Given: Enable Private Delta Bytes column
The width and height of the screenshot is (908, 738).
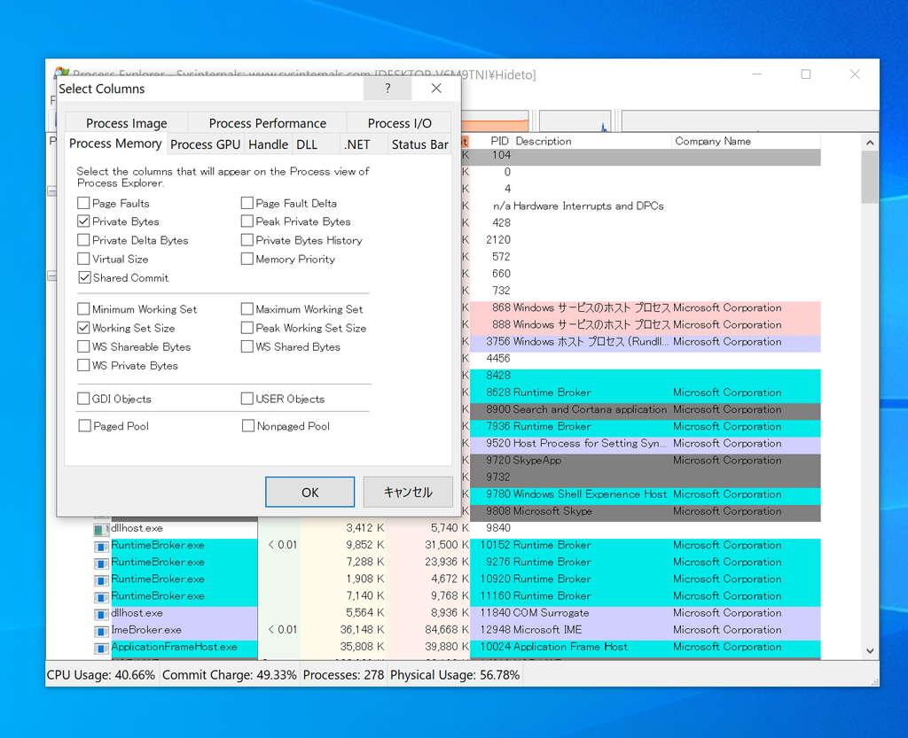Looking at the screenshot, I should click(83, 240).
